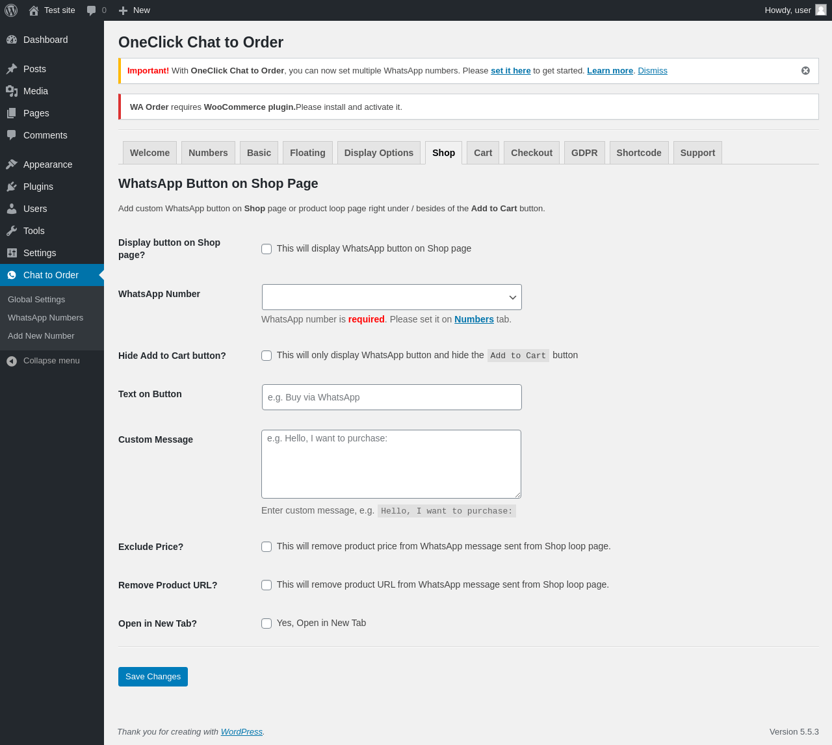The image size is (832, 745).
Task: Click the Save Changes button
Action: pos(153,677)
